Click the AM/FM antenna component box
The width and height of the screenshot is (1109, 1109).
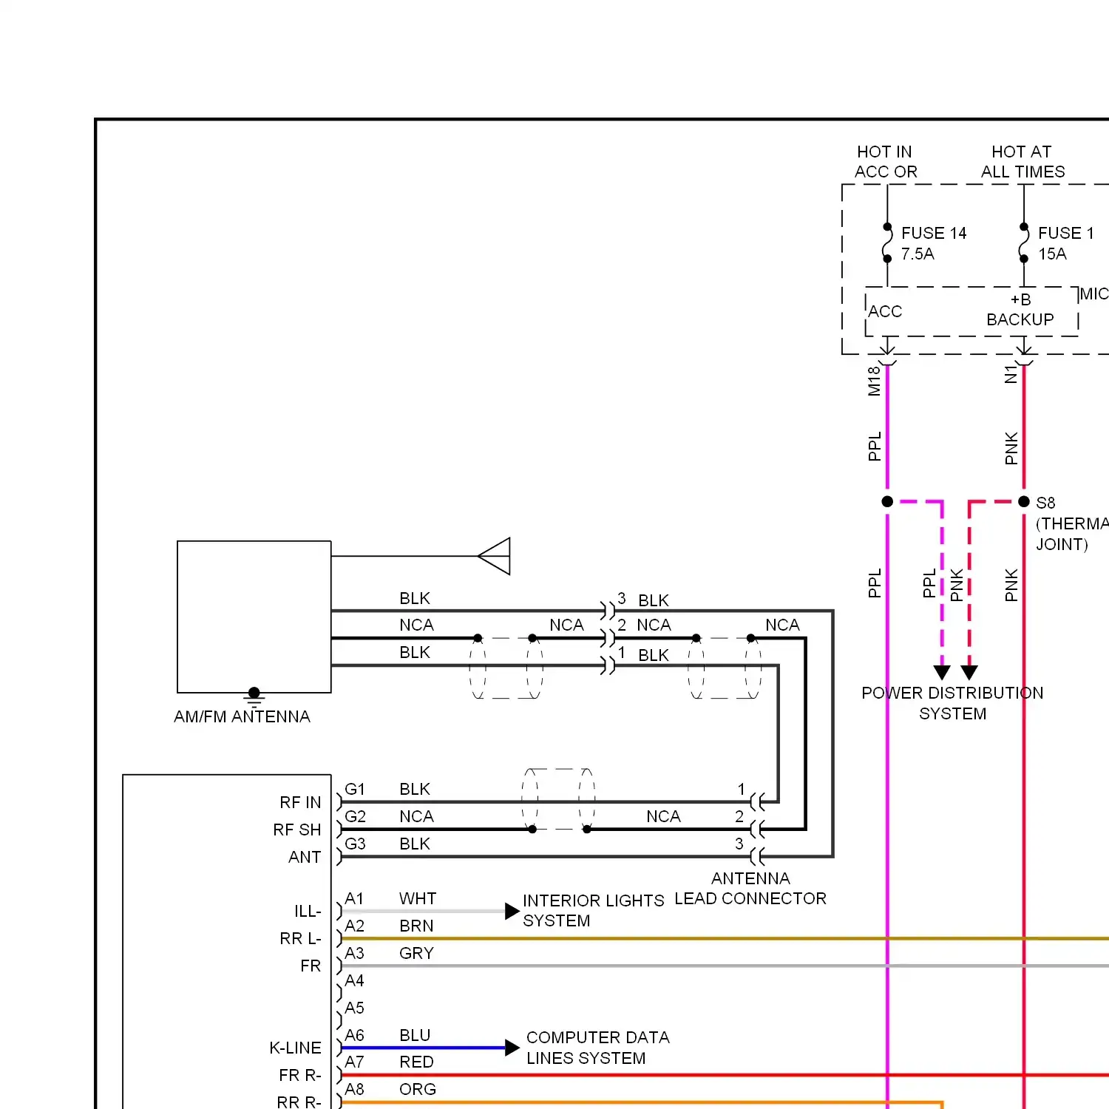point(254,617)
